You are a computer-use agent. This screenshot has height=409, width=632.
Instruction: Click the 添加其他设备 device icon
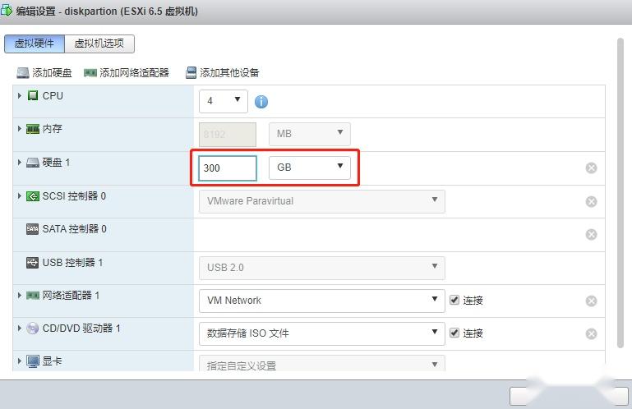(191, 73)
